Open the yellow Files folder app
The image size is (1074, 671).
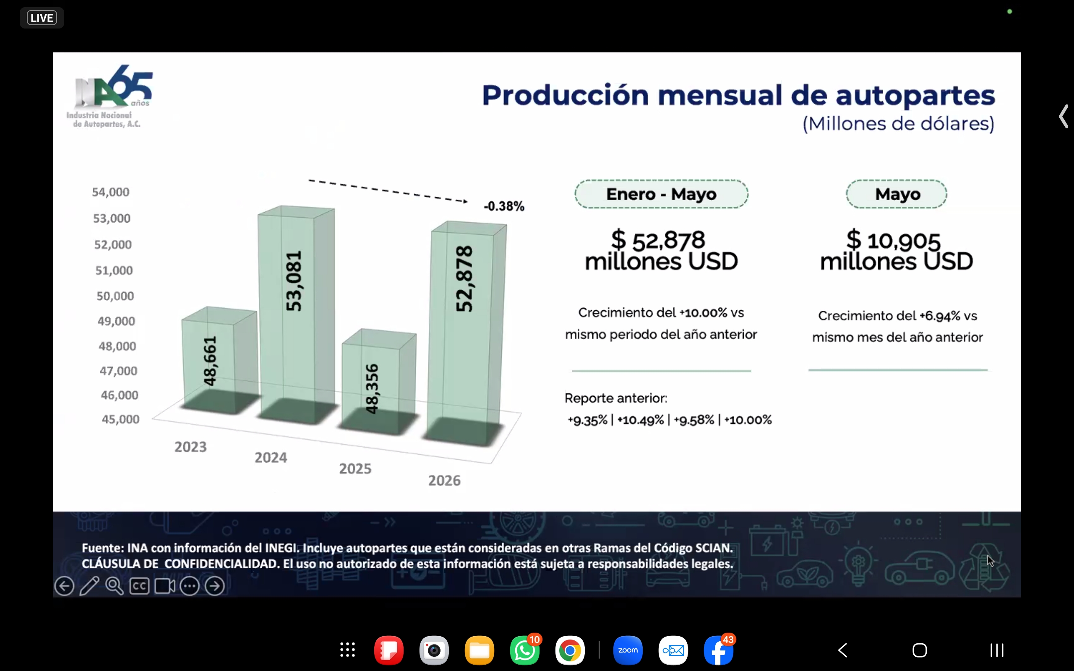pos(479,650)
